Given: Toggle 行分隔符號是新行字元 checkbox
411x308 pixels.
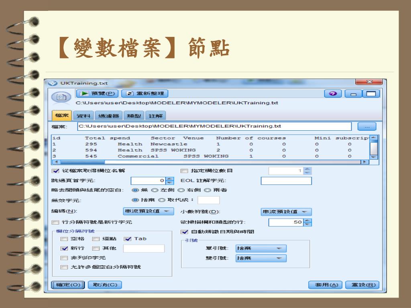Looking at the screenshot, I should click(x=55, y=222).
